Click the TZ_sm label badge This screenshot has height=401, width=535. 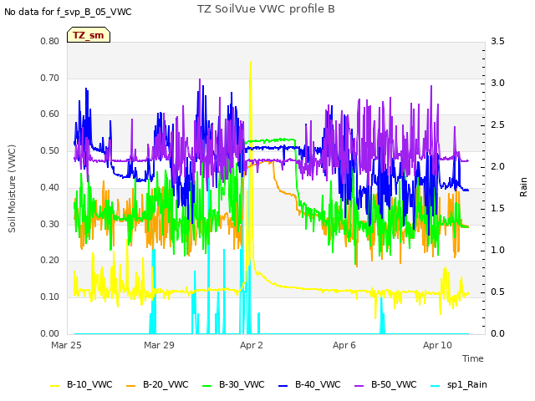89,35
